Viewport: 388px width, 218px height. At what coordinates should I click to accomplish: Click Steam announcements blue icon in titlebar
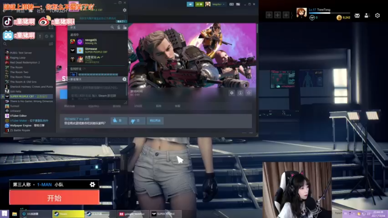[x=190, y=4]
